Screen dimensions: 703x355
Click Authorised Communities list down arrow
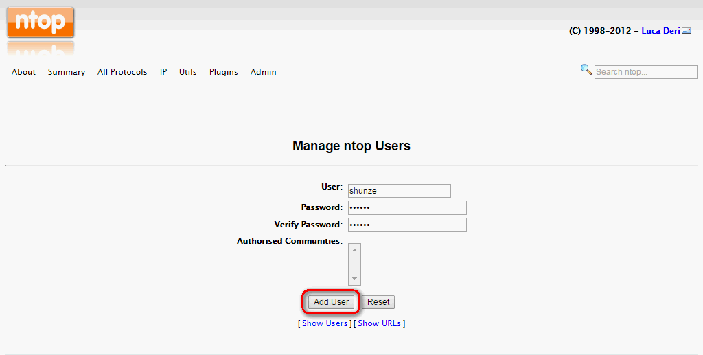point(354,279)
